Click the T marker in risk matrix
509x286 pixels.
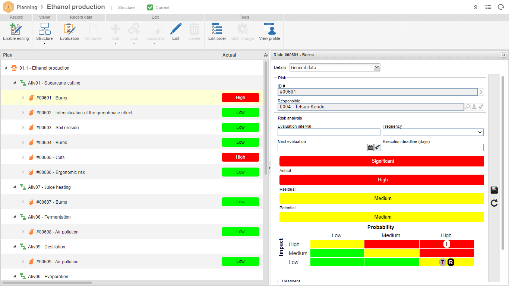tap(442, 262)
